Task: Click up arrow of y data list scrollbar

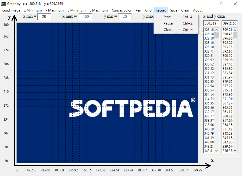Action: pyautogui.click(x=235, y=30)
